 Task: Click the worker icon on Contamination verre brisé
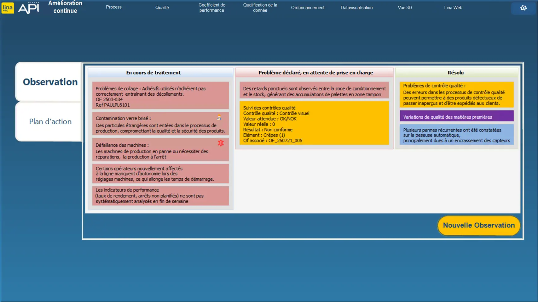219,118
